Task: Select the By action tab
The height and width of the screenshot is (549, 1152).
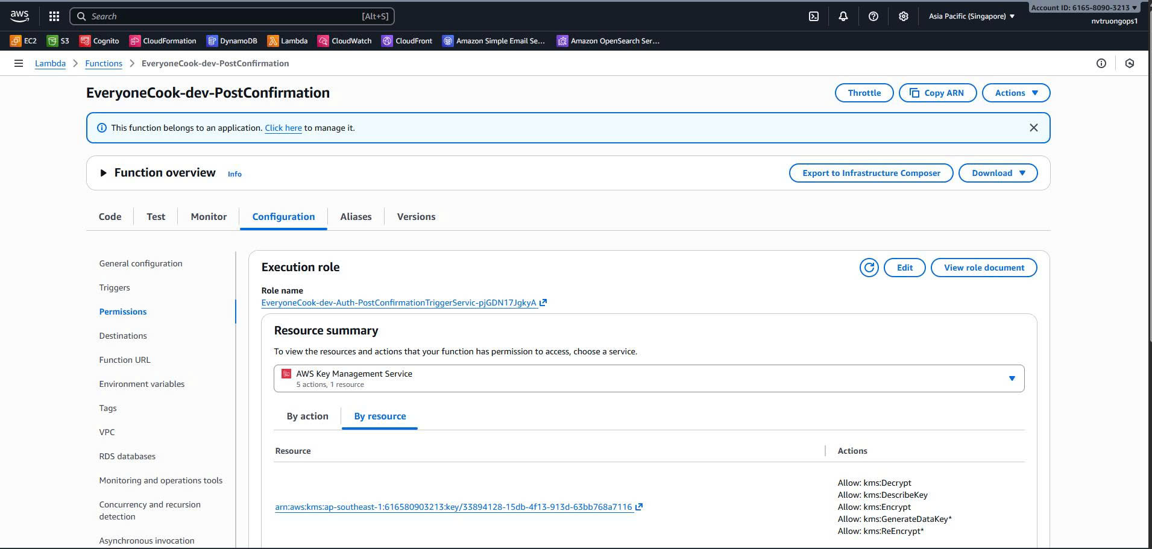Action: tap(307, 416)
